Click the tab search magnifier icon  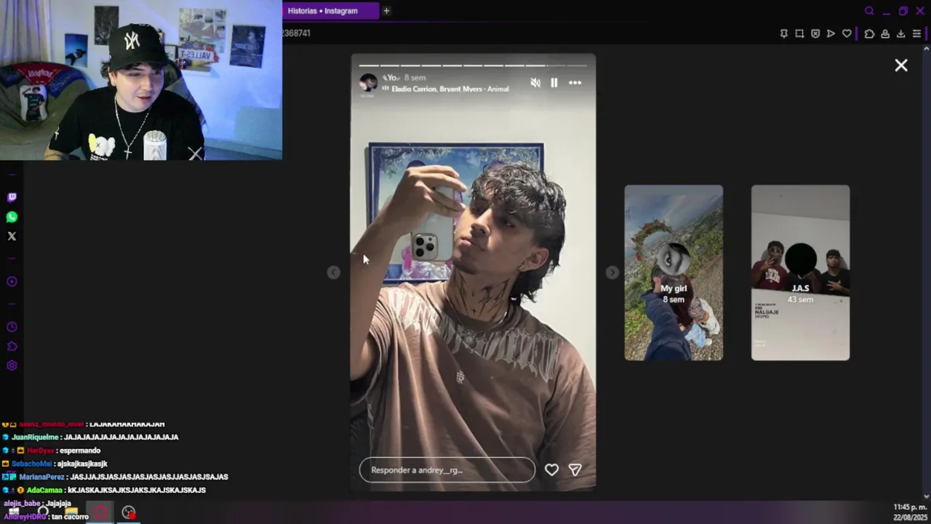(869, 11)
